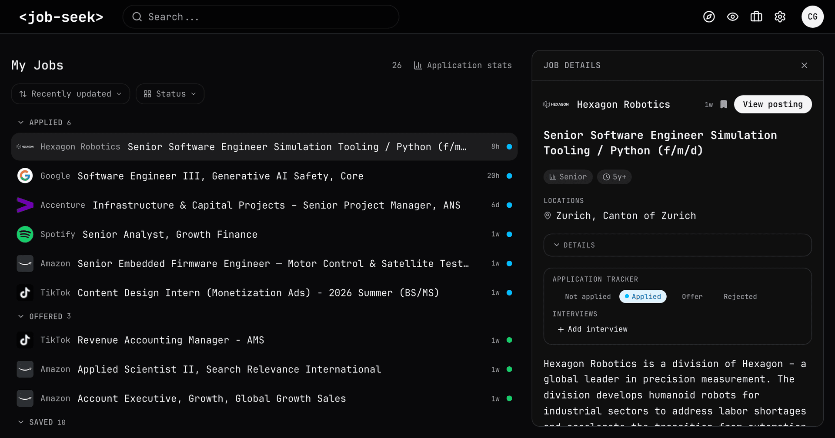Open settings gear icon
This screenshot has height=438, width=835.
[x=780, y=17]
